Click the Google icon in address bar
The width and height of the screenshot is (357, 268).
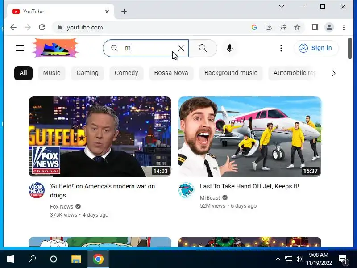tap(254, 27)
